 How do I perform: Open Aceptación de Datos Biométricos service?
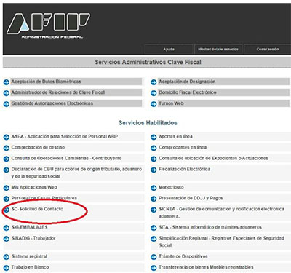pos(46,82)
